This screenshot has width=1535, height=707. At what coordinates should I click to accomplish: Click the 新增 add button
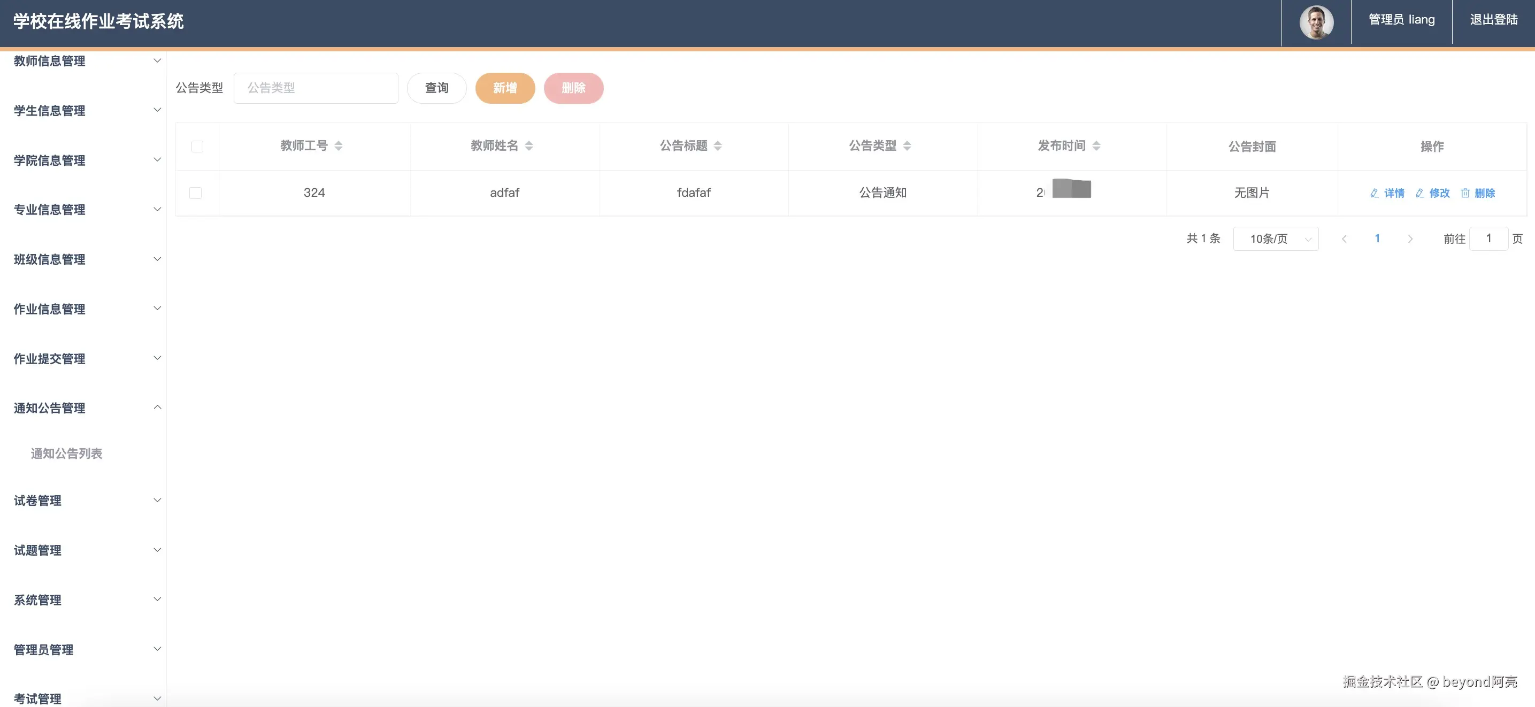tap(505, 88)
